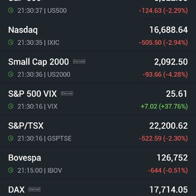Click Bovespa value 126,752

172,158
